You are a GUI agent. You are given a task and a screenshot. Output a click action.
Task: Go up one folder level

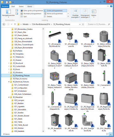(15, 24)
